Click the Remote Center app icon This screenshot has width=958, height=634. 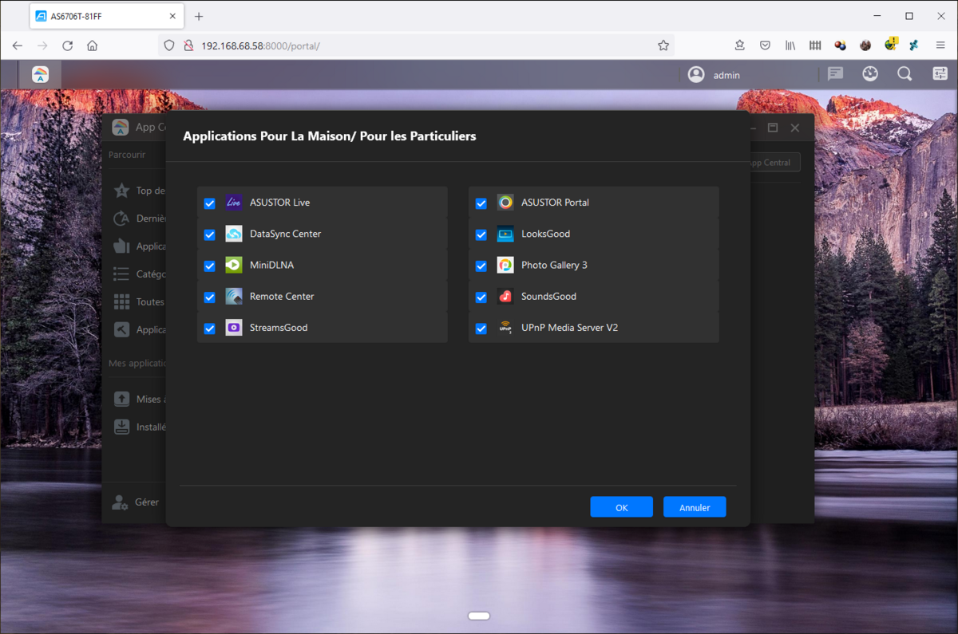234,297
